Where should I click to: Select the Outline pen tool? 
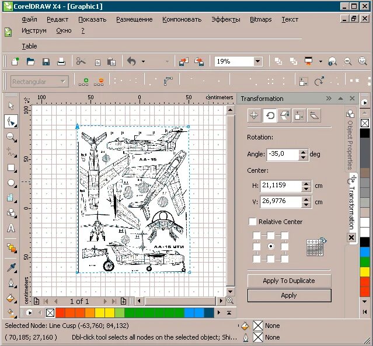click(11, 282)
